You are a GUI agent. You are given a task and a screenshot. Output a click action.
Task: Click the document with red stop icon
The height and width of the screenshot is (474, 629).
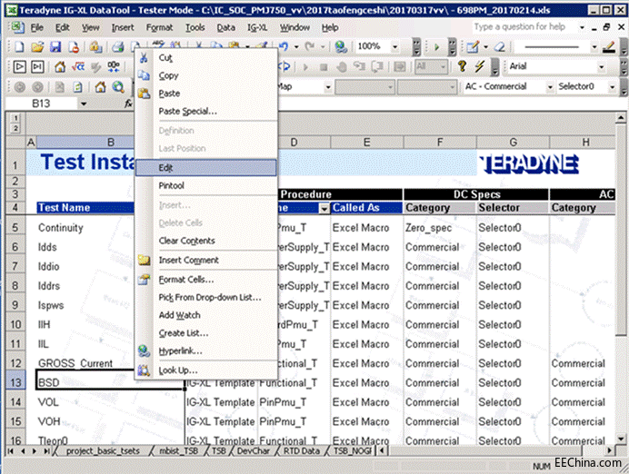click(74, 47)
